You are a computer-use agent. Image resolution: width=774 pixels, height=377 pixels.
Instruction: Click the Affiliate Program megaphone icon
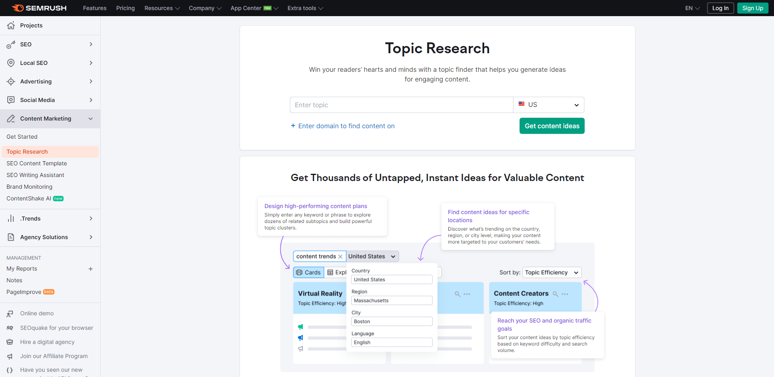10,356
